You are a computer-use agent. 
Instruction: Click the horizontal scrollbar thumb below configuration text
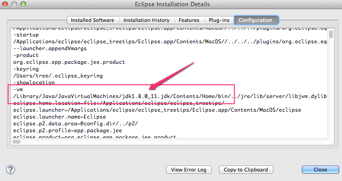(x=16, y=142)
